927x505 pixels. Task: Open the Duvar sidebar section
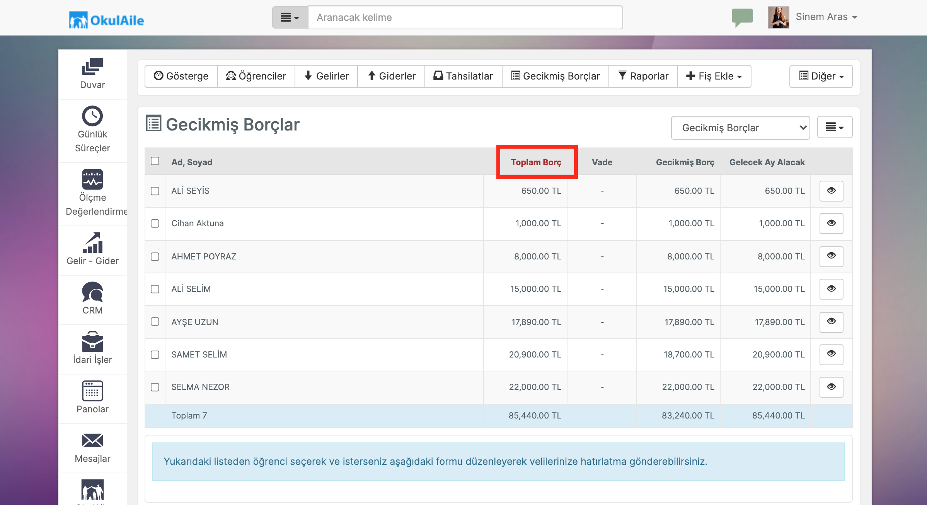[x=92, y=74]
